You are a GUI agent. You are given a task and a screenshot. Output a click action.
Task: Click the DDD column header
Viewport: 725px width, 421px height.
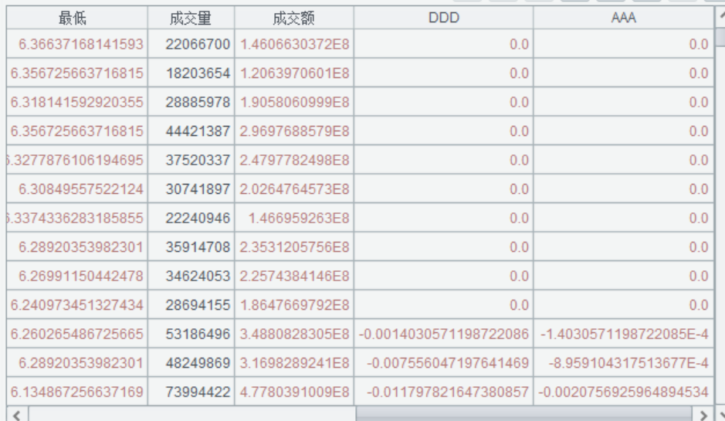pos(443,18)
